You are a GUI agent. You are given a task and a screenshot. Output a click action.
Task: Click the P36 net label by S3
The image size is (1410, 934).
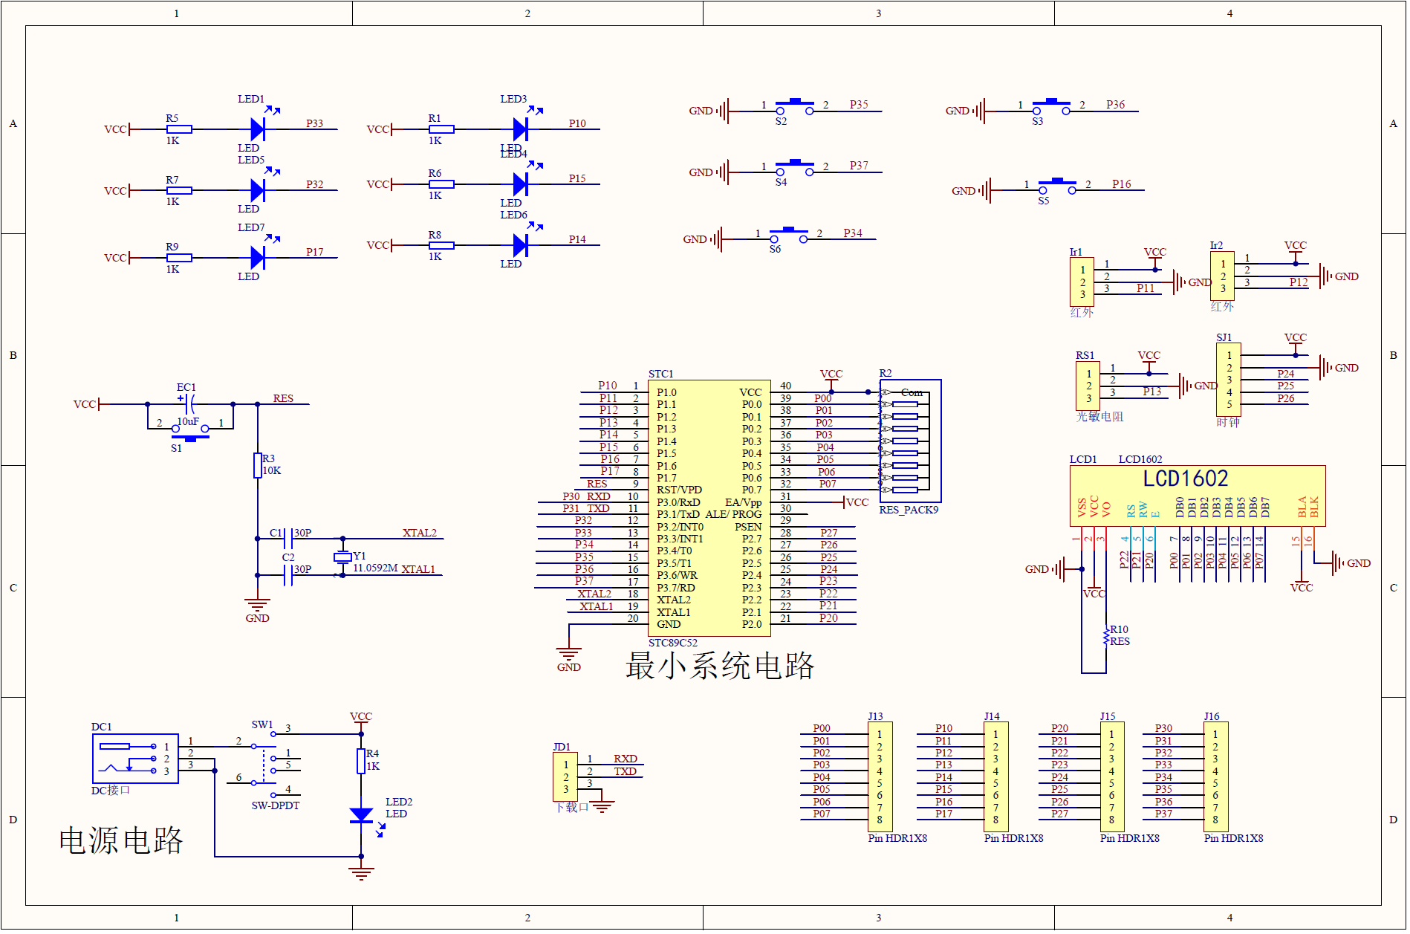1115,105
